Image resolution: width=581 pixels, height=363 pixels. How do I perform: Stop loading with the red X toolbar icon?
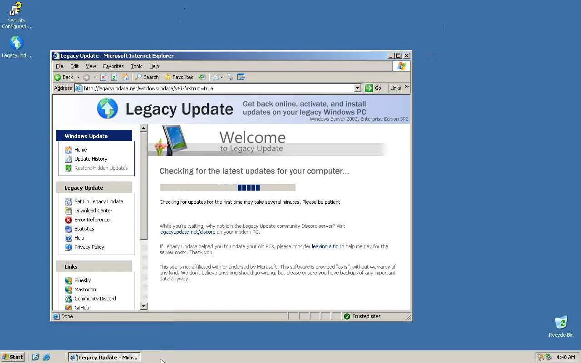coord(103,77)
